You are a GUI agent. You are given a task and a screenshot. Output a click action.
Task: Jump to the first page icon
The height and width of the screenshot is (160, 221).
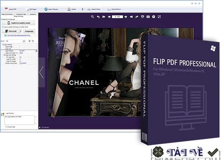click(104, 17)
